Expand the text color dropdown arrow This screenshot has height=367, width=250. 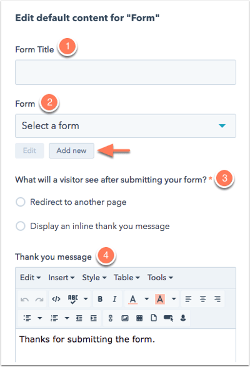(147, 299)
